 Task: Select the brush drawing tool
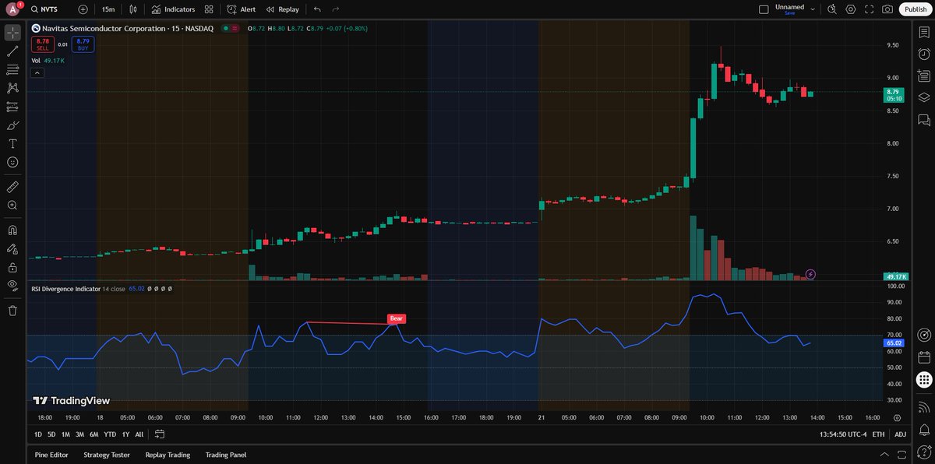coord(12,125)
